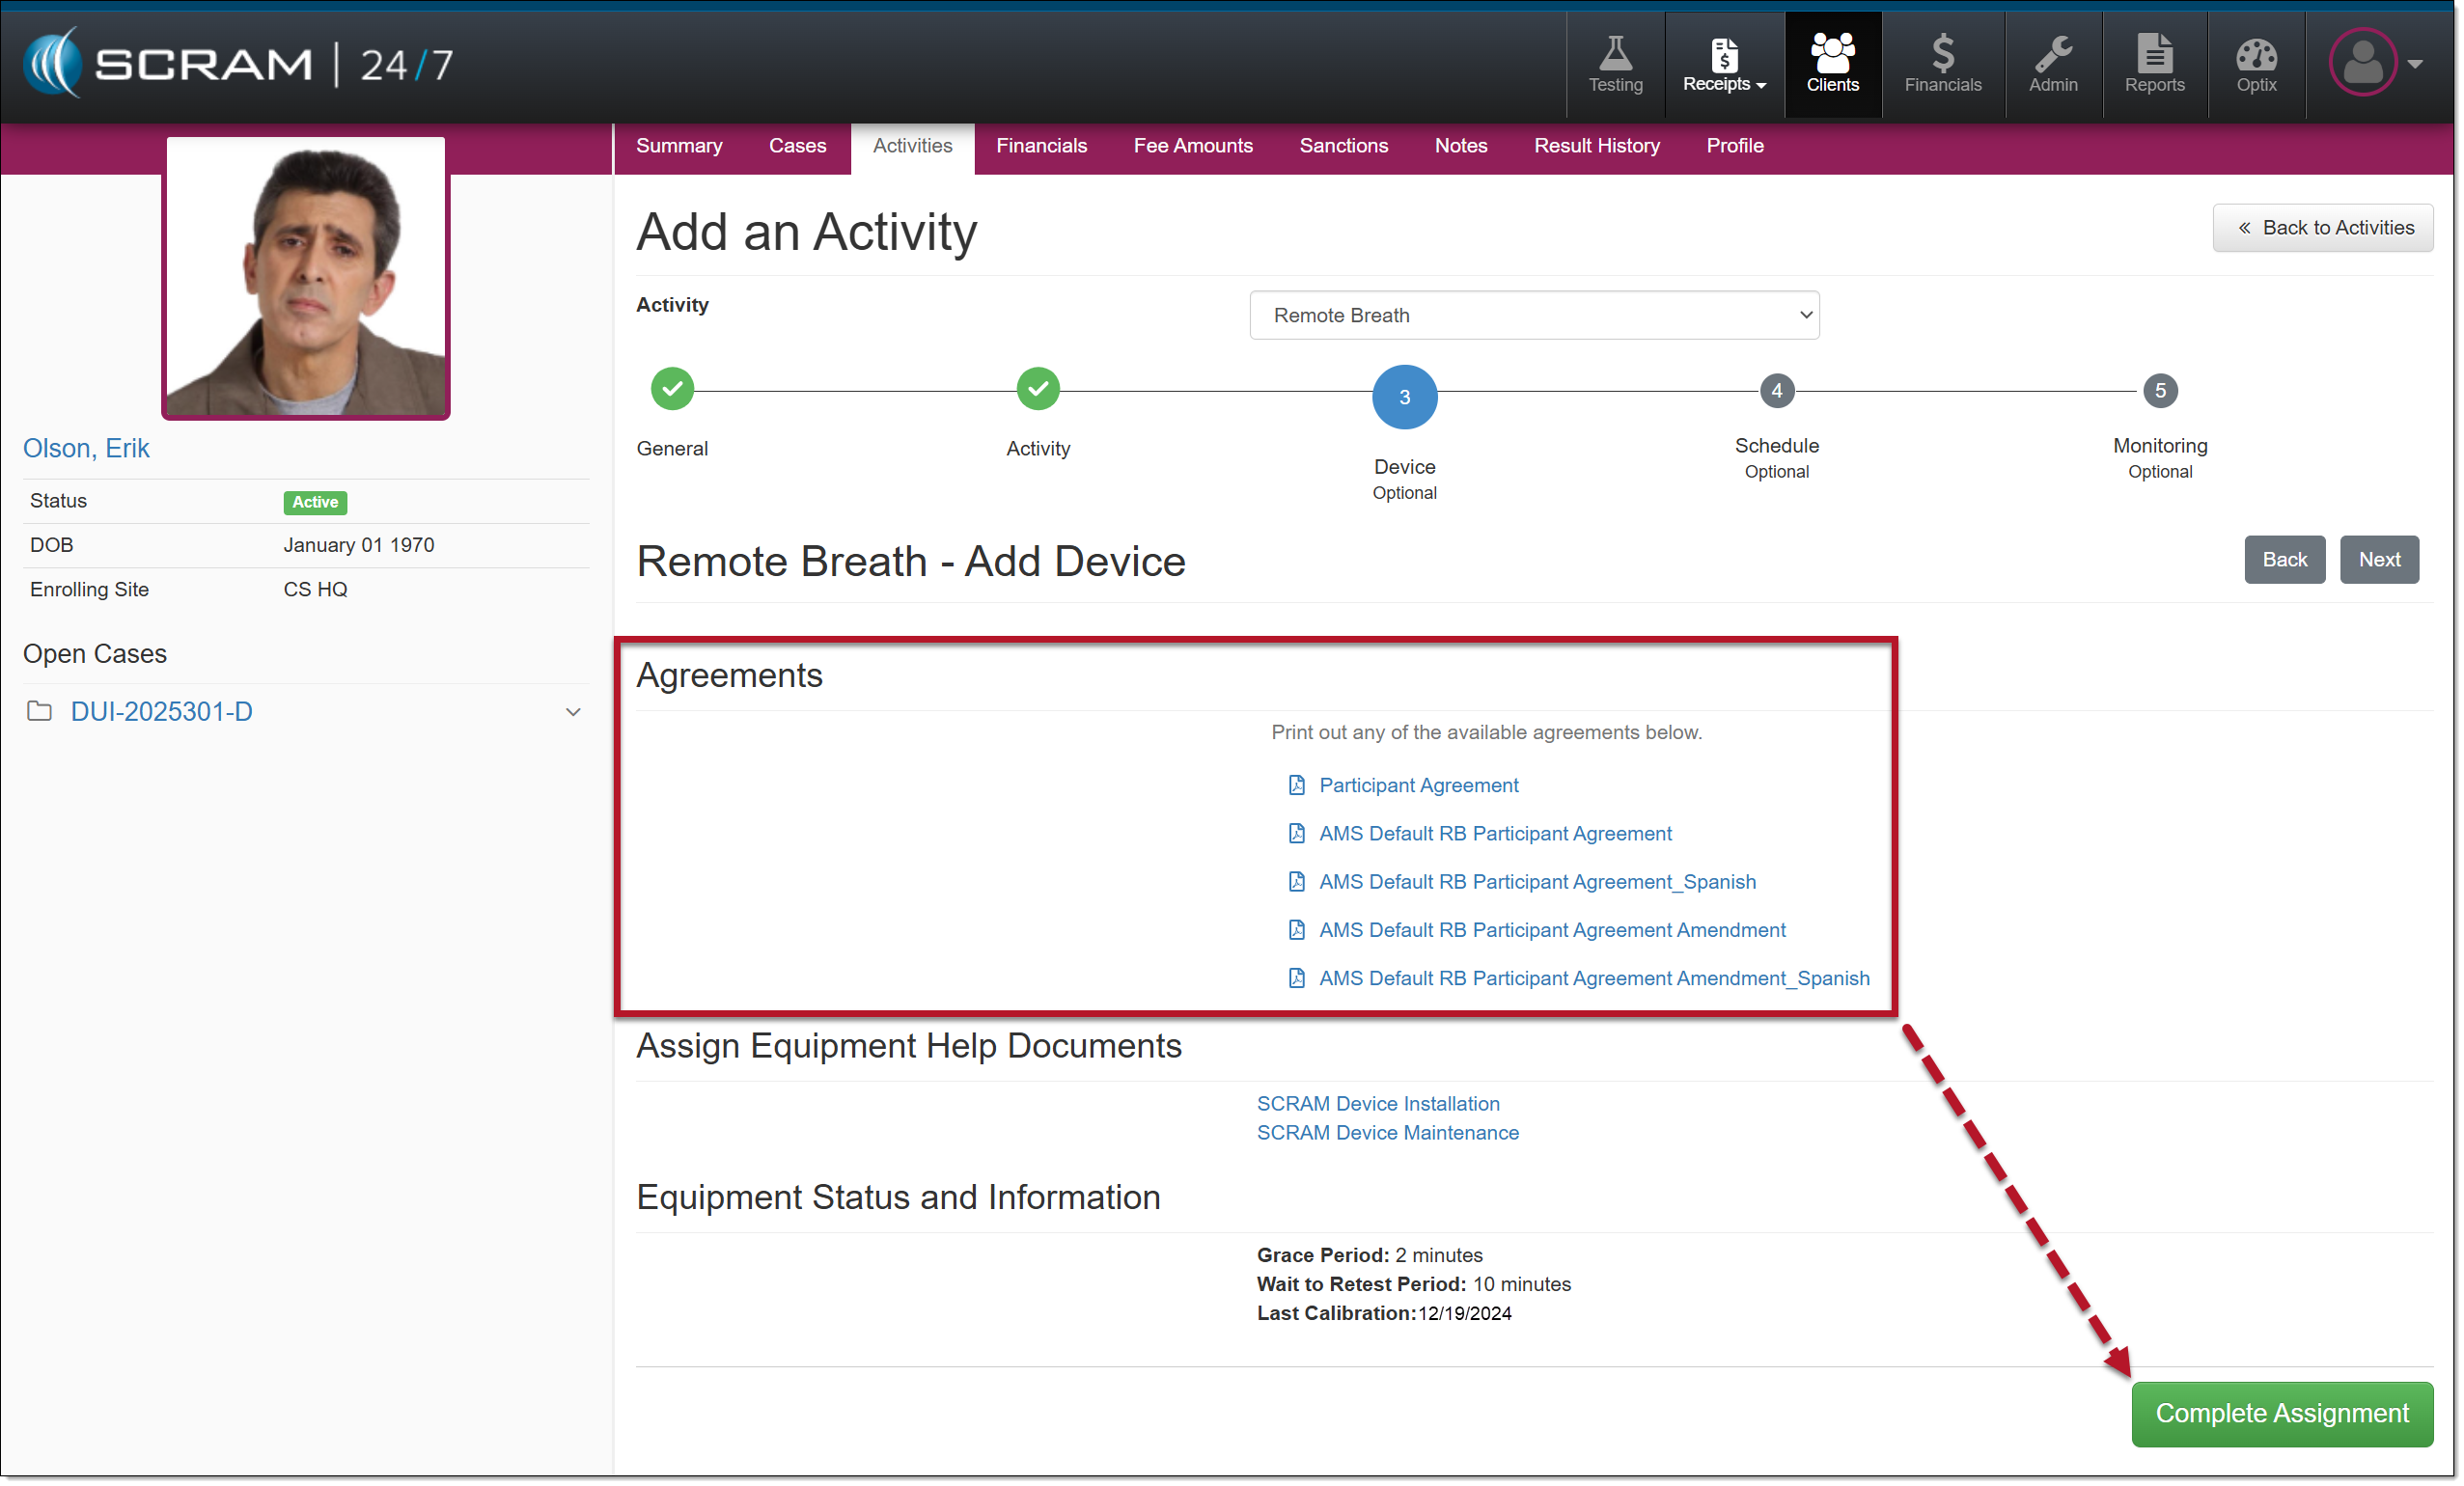Open the Result History tab

coord(1596,146)
